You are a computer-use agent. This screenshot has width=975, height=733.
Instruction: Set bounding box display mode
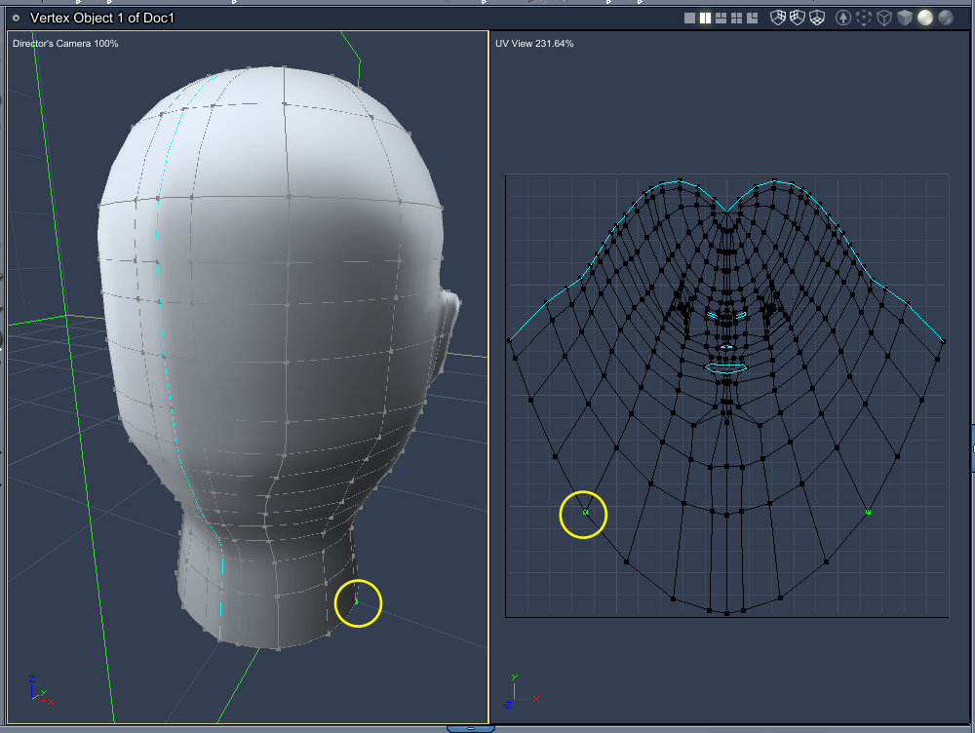(864, 18)
